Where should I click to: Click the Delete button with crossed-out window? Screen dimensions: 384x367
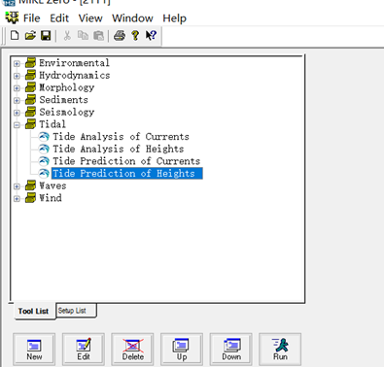point(132,350)
